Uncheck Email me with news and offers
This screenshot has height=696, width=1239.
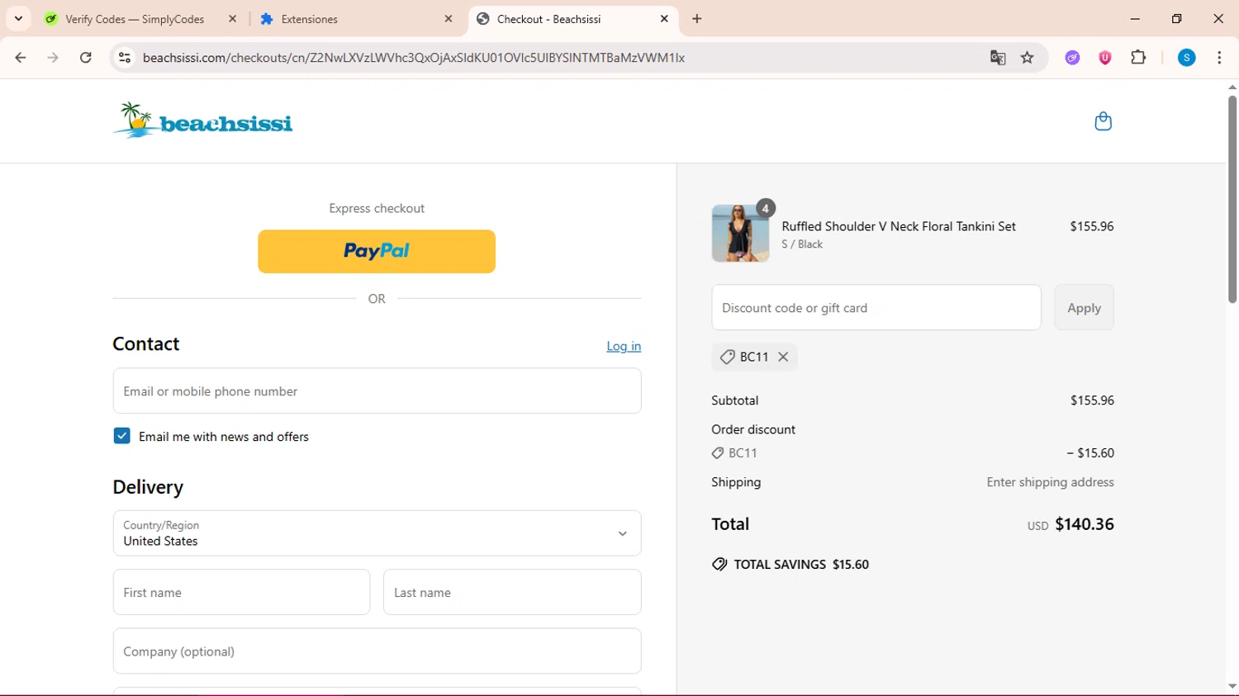point(121,436)
